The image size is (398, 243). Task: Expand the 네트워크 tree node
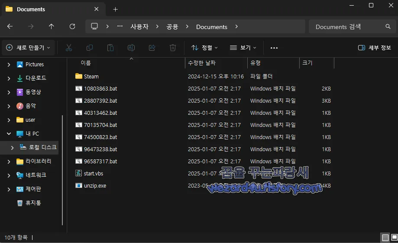(x=9, y=175)
